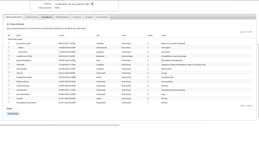Click the Agregar Visita button
This screenshot has width=259, height=146.
point(13,114)
